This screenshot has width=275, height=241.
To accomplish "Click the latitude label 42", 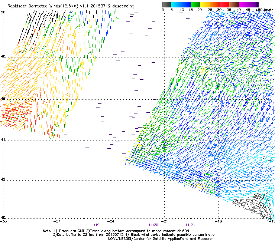I will 3,179.
